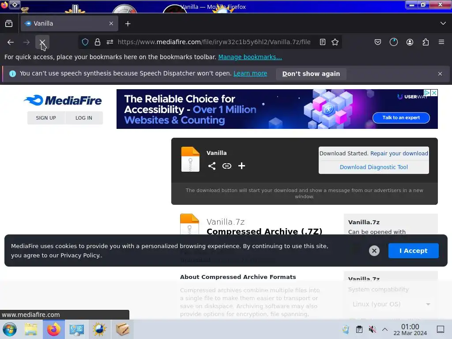Open the Firefox application hamburger menu

pos(441,42)
